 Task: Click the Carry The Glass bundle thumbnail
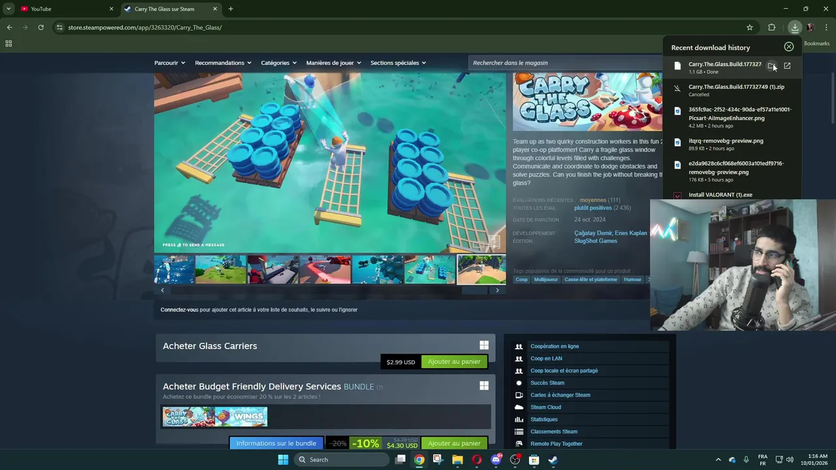click(x=189, y=416)
